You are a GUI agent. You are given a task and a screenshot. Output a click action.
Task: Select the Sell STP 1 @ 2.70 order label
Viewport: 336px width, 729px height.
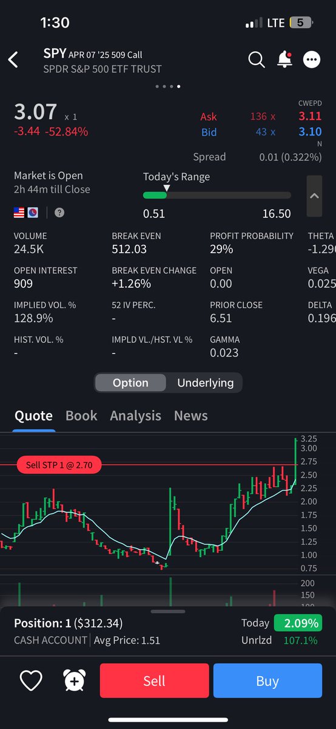(x=59, y=465)
